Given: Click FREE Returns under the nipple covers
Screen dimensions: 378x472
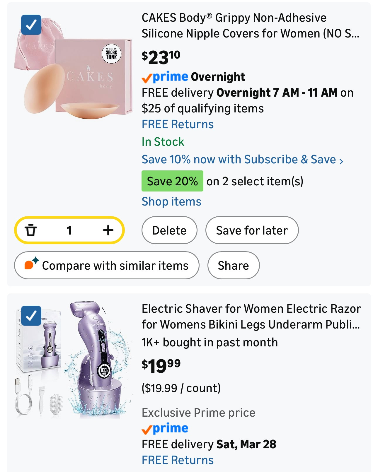Looking at the screenshot, I should pyautogui.click(x=178, y=124).
